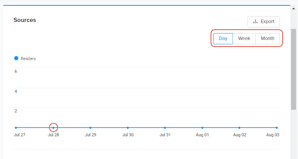Click the Jul 29 data point
Screen dimensions: 298x159
[x=90, y=127]
